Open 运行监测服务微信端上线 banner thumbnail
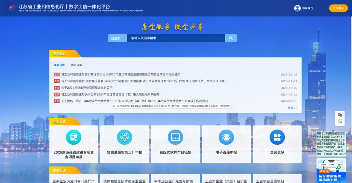 (x=331, y=171)
